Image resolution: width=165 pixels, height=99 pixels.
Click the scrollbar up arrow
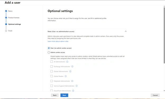(x=164, y=6)
